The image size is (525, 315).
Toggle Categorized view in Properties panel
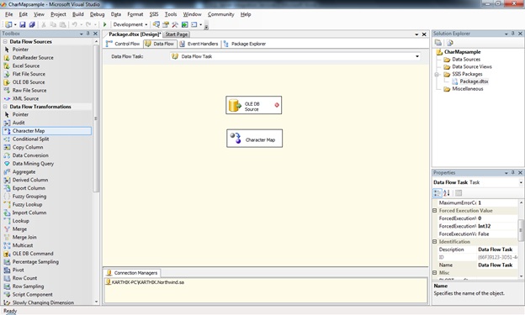tap(437, 193)
